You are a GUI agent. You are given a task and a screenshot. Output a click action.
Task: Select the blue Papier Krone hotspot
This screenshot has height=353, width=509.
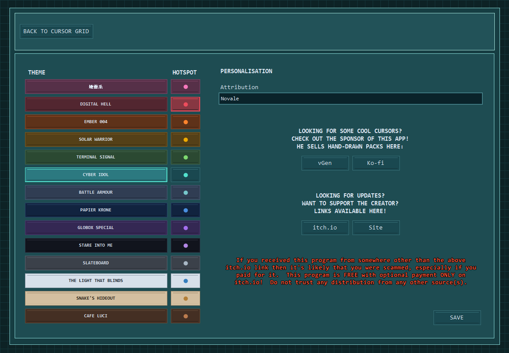click(185, 210)
